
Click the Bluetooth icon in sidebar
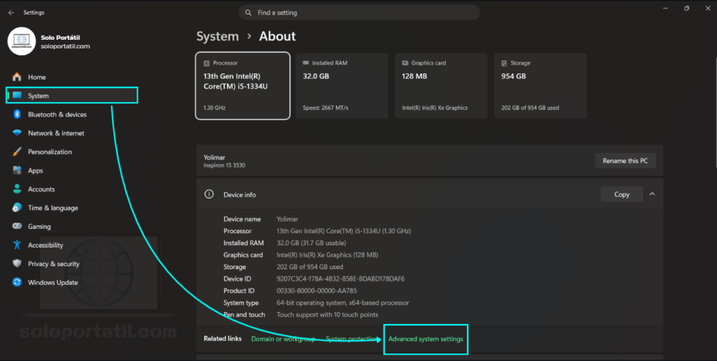tap(17, 114)
